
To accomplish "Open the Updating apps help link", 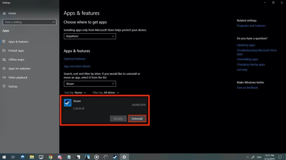I will (246, 45).
